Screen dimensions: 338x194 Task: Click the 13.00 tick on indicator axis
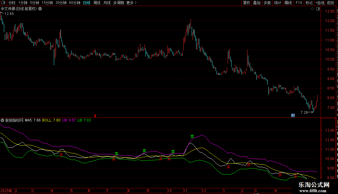coord(330,130)
